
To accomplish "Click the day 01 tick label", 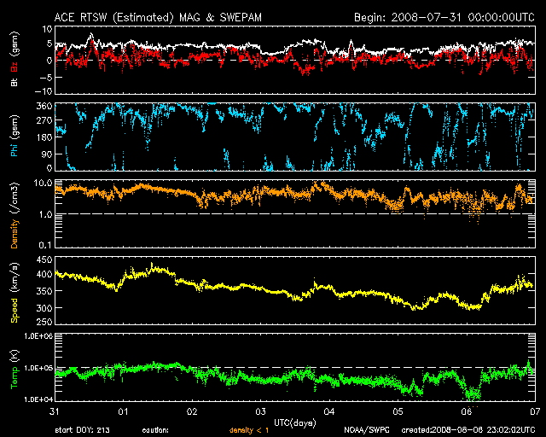I will 123,411.
